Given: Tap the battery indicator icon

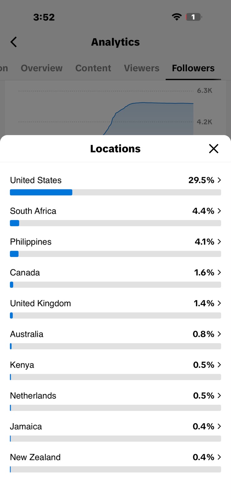Looking at the screenshot, I should pos(194,17).
